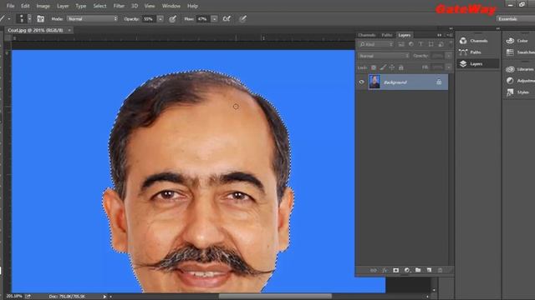
Task: Open the Libraries panel
Action: tap(520, 69)
